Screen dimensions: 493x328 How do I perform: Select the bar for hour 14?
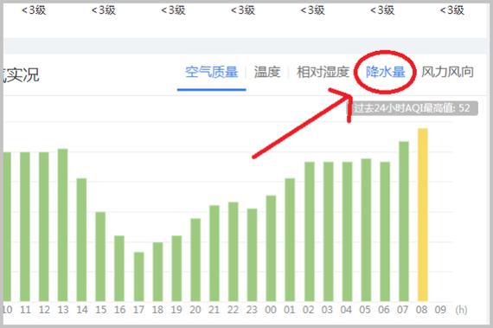tap(81, 240)
